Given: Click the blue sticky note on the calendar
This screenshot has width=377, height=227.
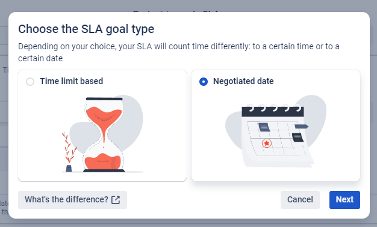Looking at the screenshot, I should pos(264,127).
